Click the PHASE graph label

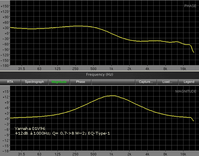pos(190,6)
